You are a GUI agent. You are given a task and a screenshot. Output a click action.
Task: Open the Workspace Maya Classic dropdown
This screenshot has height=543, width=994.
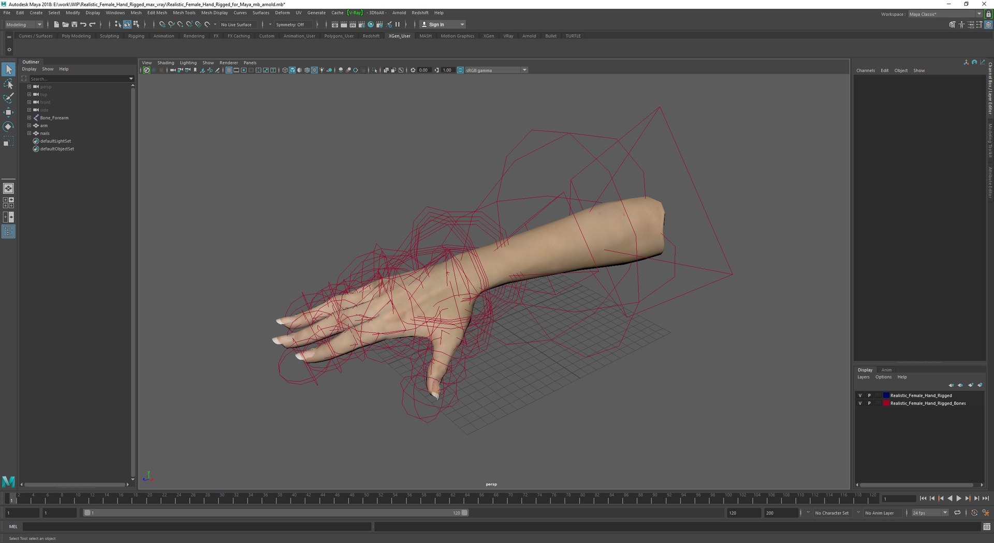[945, 14]
